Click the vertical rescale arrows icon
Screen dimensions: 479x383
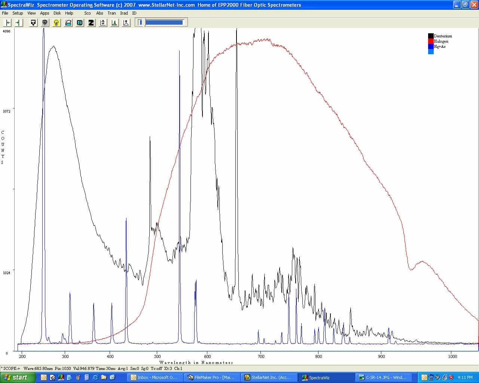click(x=103, y=23)
